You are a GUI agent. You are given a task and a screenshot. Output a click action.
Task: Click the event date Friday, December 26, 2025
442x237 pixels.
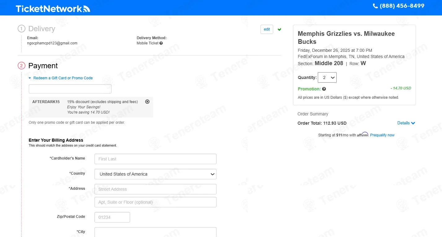point(335,50)
